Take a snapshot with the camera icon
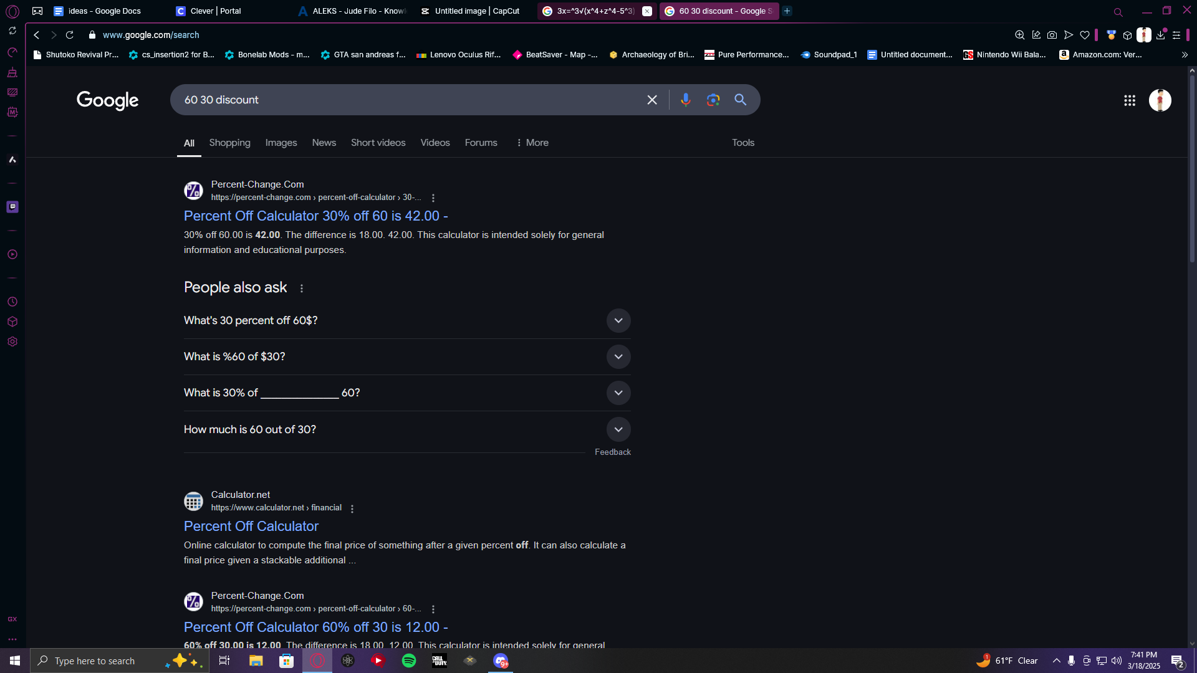Image resolution: width=1197 pixels, height=673 pixels. tap(1052, 35)
